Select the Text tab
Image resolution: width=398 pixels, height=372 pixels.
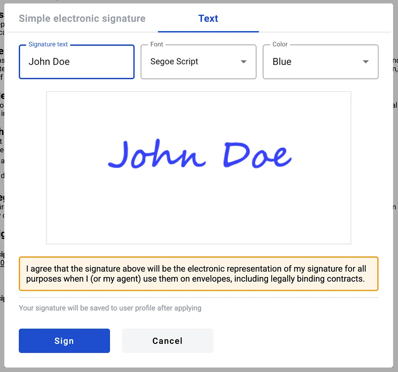[x=208, y=18]
